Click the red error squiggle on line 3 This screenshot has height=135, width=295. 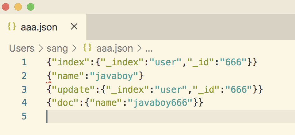coord(49,83)
